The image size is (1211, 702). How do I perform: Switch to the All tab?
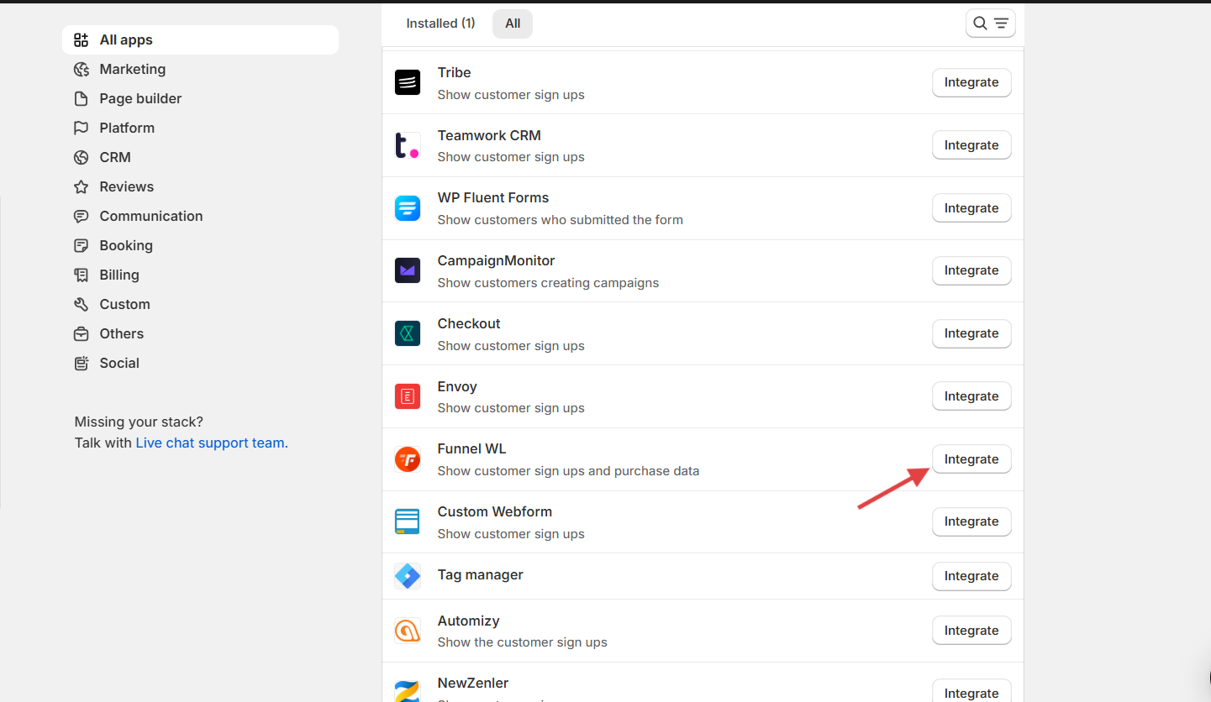click(x=513, y=24)
